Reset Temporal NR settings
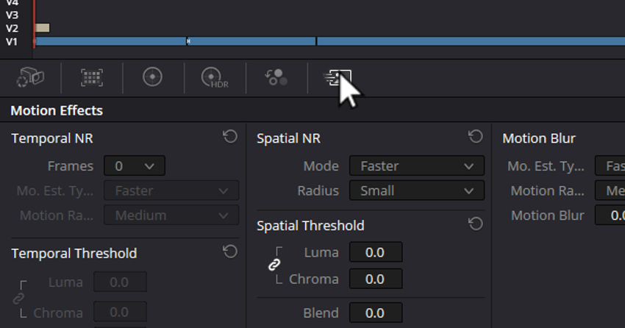The height and width of the screenshot is (328, 625). tap(230, 137)
